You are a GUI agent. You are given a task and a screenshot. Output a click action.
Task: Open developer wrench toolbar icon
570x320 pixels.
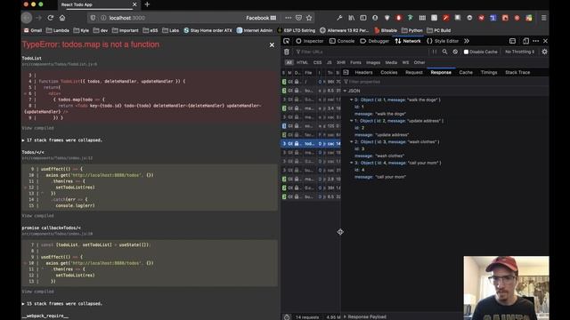point(339,18)
